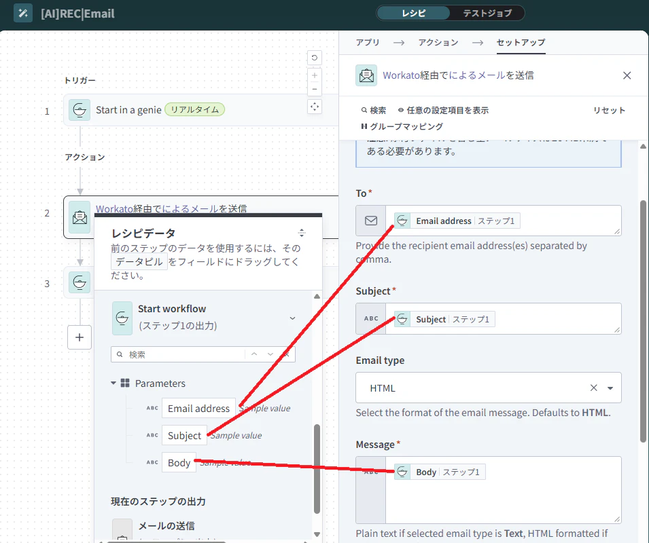The image size is (649, 543).
Task: Select the email action step icon in step 2
Action: click(x=80, y=217)
